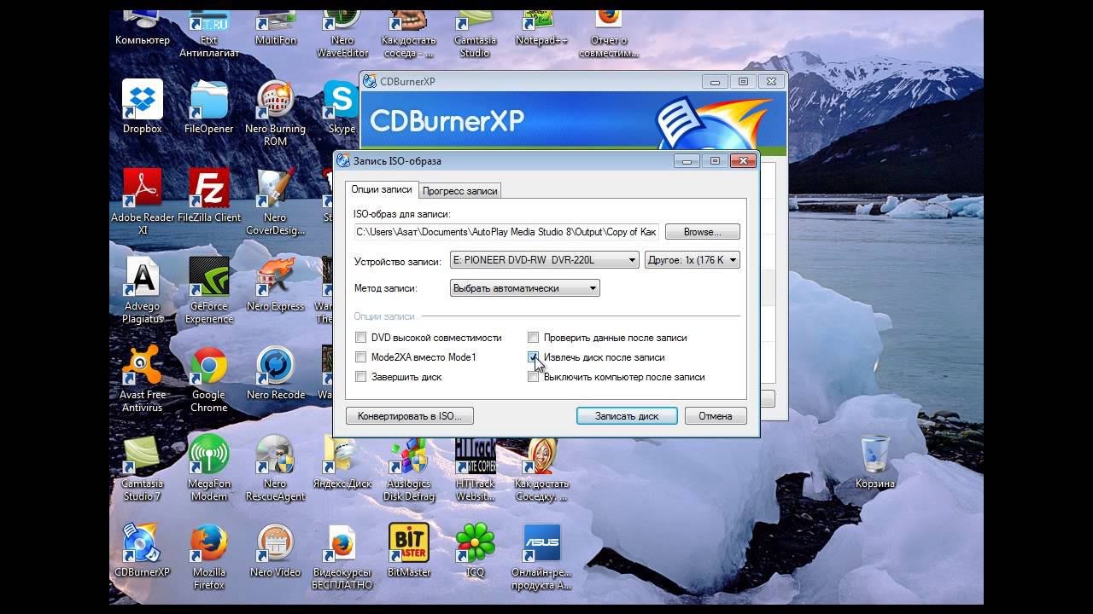Uncheck Извлечь диск после записи

[534, 357]
